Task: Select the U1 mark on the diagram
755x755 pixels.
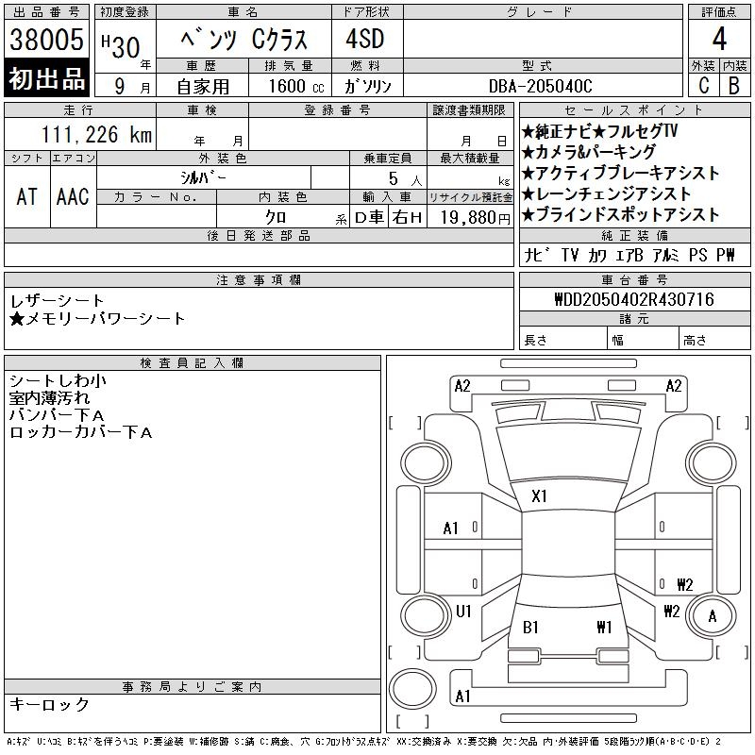Action: click(463, 612)
